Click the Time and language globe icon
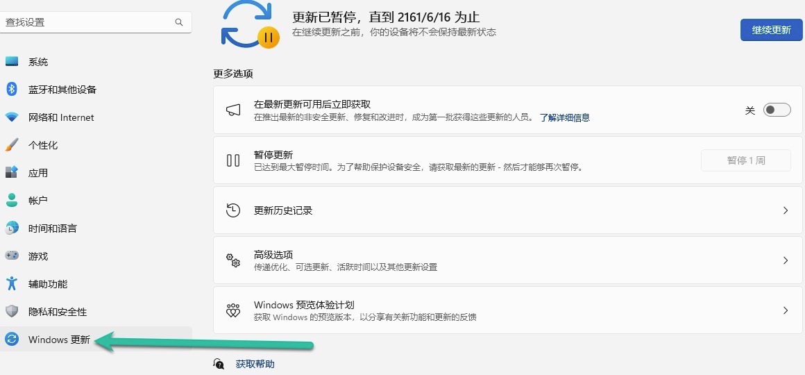805x375 pixels. tap(12, 228)
